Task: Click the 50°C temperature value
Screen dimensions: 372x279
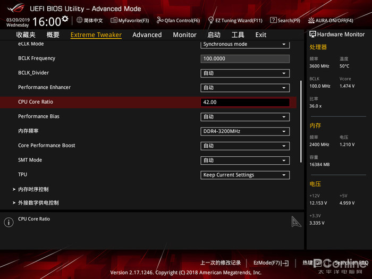Action: click(x=344, y=66)
